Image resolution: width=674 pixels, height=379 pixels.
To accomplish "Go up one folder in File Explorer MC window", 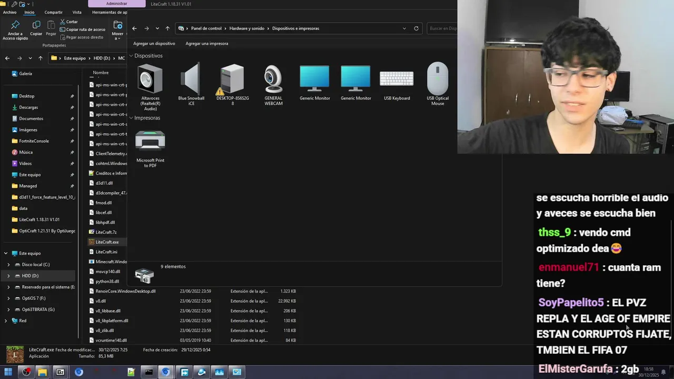I will (x=40, y=58).
